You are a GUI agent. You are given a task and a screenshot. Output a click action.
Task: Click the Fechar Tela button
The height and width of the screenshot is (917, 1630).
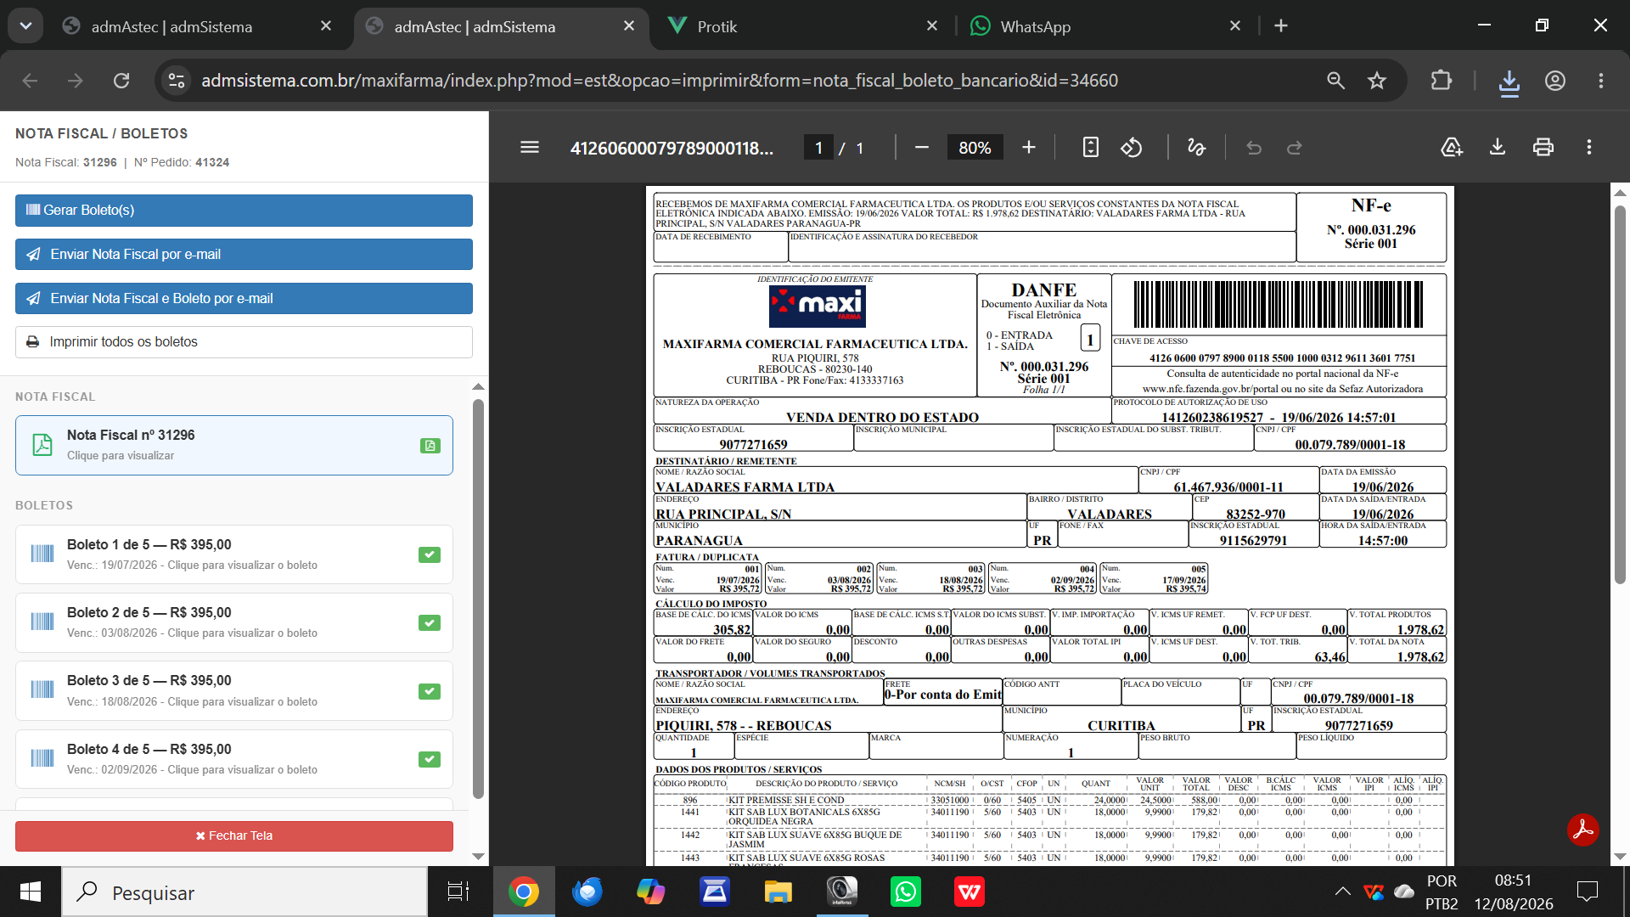[x=233, y=836]
